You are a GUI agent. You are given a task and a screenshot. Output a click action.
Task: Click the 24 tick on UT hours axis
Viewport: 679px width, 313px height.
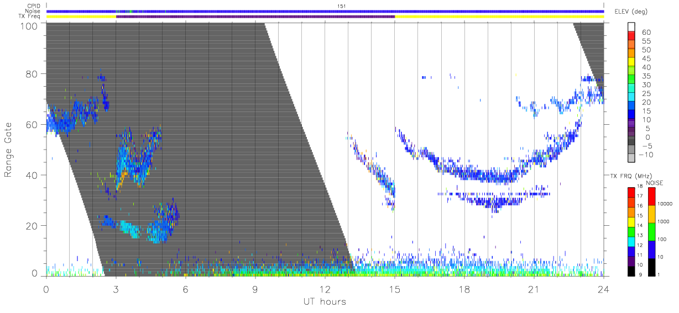(x=604, y=289)
